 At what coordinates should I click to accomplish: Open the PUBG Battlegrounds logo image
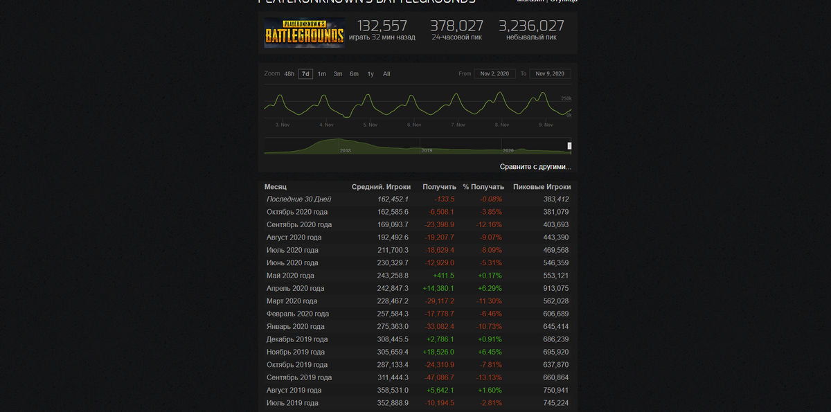304,33
